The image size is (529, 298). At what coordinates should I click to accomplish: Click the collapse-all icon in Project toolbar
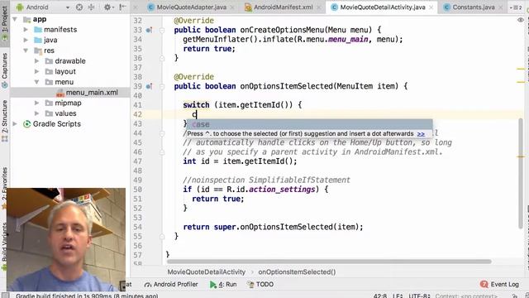click(x=91, y=7)
